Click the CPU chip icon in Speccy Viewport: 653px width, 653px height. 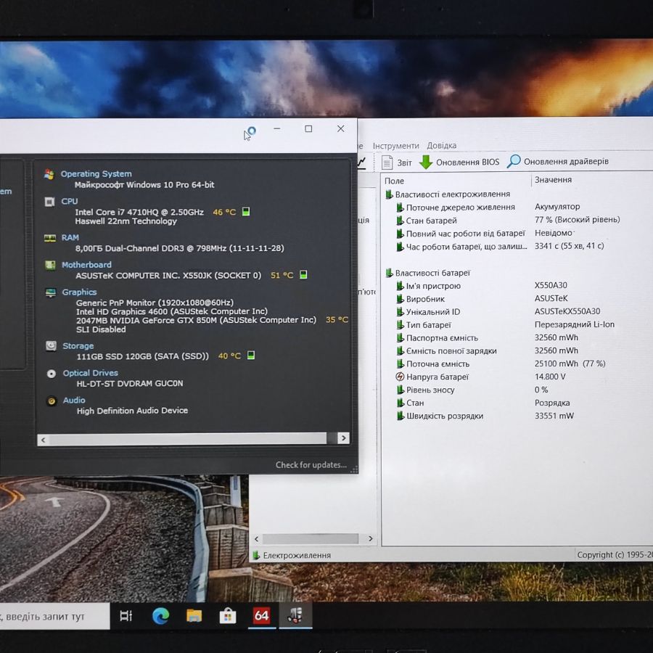pos(49,202)
